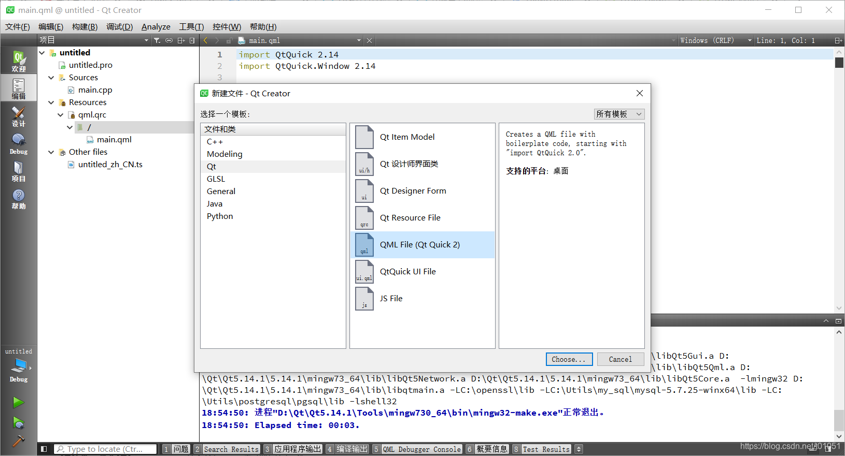Open the 问题 output pane
845x456 pixels.
pos(176,449)
